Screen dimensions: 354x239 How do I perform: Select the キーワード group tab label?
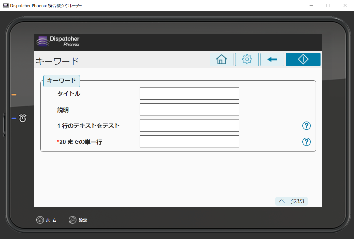[61, 81]
